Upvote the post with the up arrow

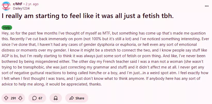pos(6,98)
